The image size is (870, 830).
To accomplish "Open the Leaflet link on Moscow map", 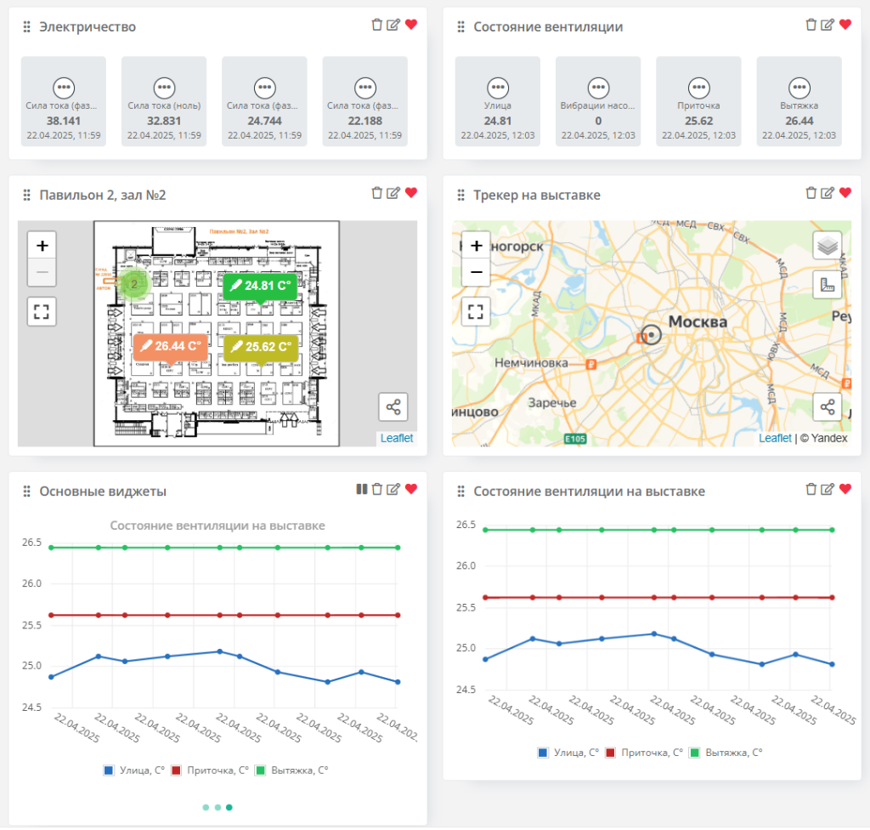I will click(775, 438).
